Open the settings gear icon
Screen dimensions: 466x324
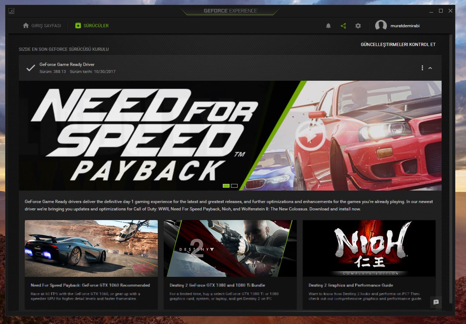point(358,26)
